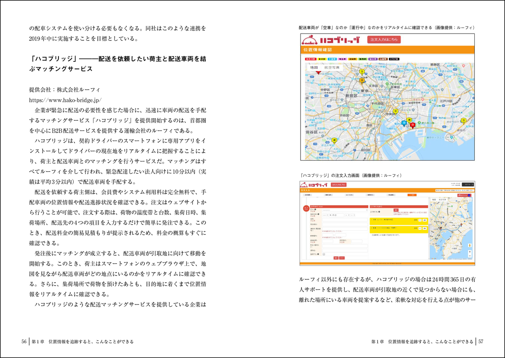The height and width of the screenshot is (358, 505).
Task: Open the last time dropdown in the 指定日時 row
Action: (x=353, y=215)
